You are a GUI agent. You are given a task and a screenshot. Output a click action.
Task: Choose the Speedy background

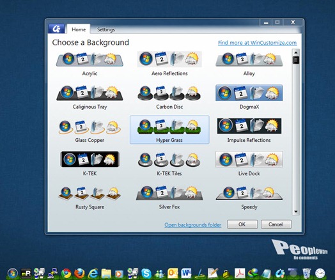pos(249,193)
